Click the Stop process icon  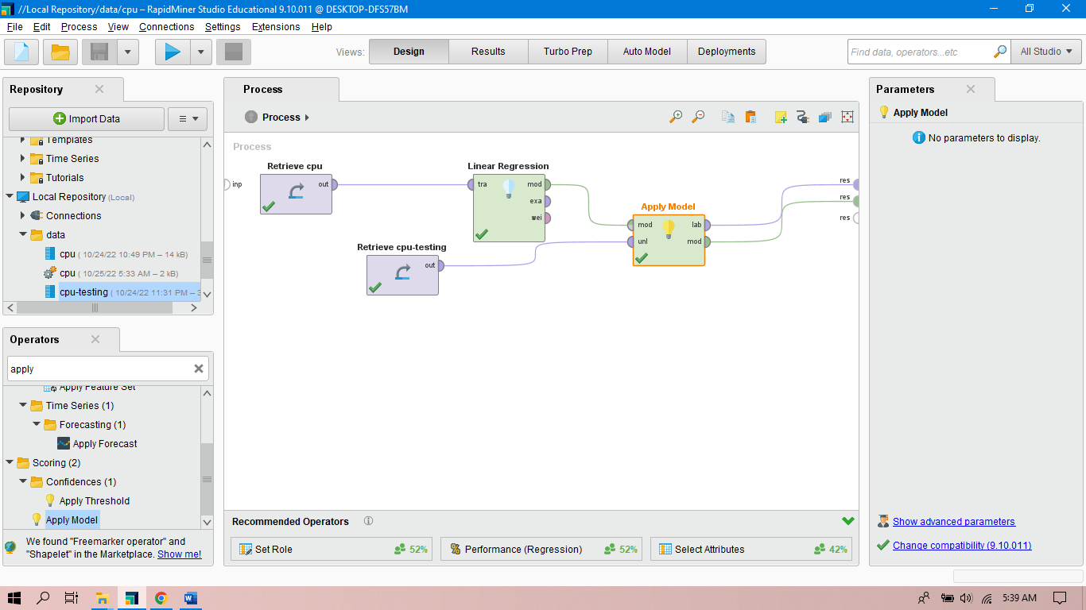(x=233, y=51)
